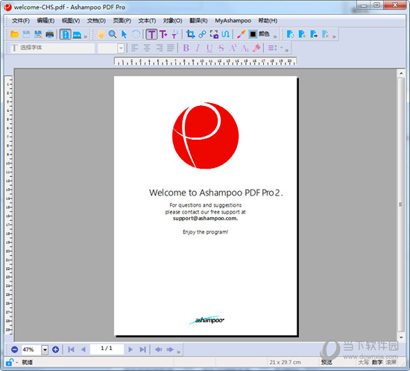410x371 pixels.
Task: Open the 对象(O) menu
Action: pyautogui.click(x=173, y=20)
